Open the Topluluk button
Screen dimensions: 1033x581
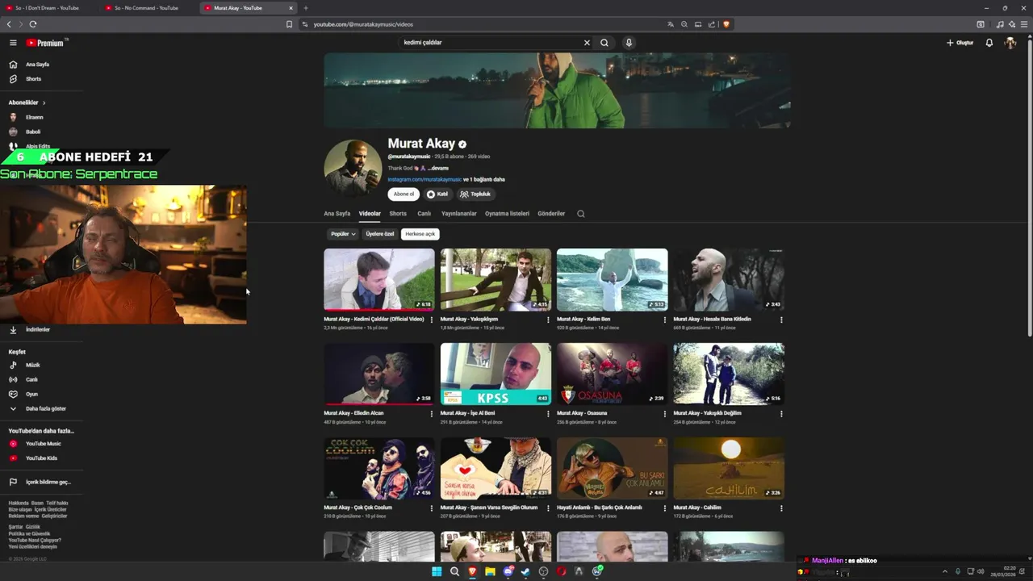pos(475,194)
